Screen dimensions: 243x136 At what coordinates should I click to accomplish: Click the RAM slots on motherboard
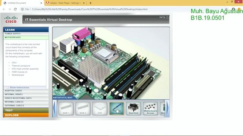click(x=126, y=74)
